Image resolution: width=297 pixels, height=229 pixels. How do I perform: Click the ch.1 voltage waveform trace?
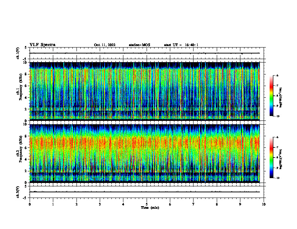coord(144,53)
